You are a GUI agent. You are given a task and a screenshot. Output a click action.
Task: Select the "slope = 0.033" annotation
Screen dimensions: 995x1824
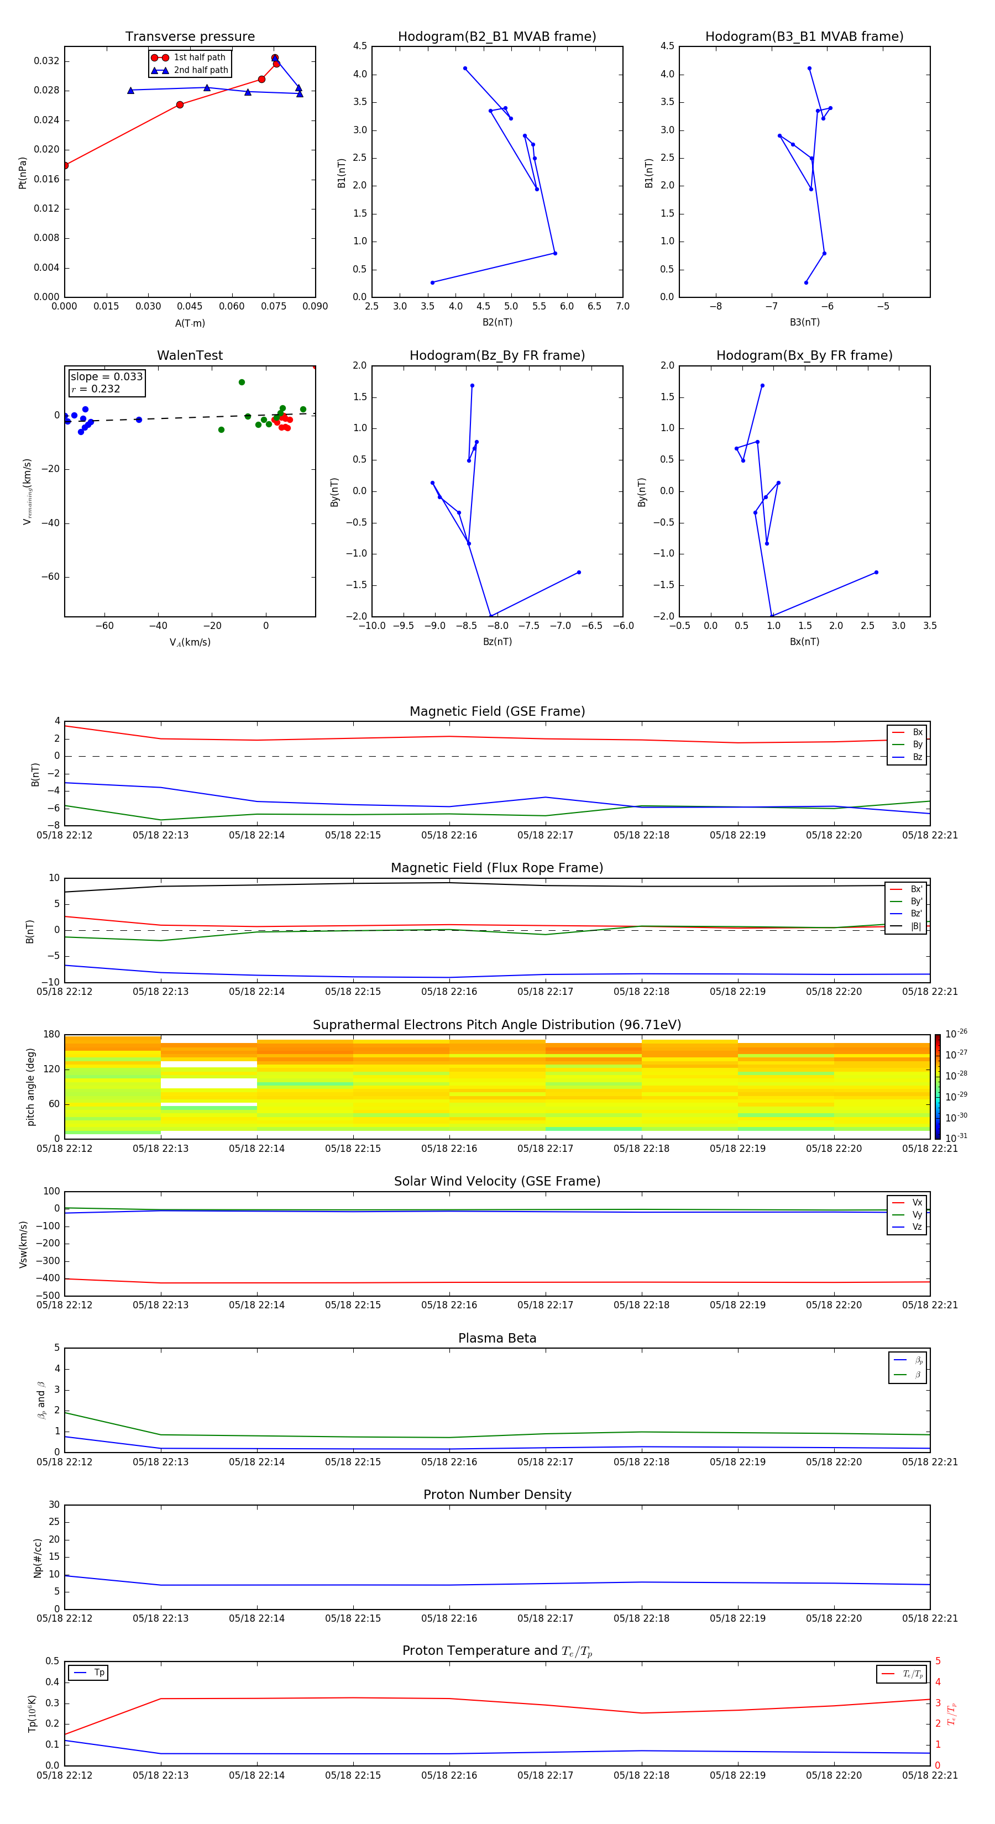click(106, 377)
